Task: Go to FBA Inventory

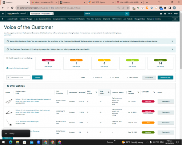Action: [117, 19]
